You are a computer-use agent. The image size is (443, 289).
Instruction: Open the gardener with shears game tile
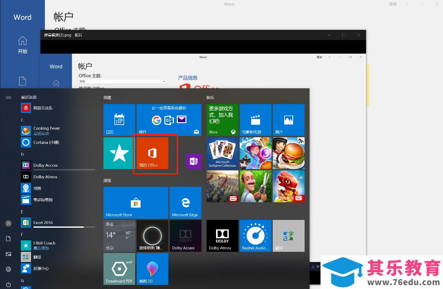coord(256,186)
